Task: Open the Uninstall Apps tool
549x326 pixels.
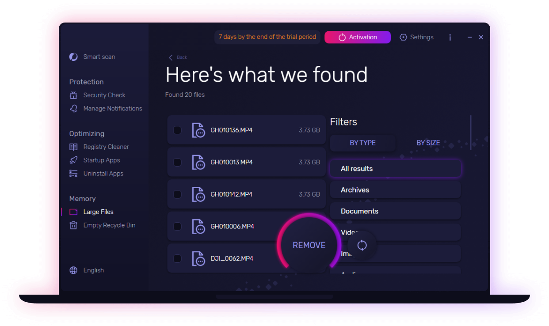Action: [x=103, y=174]
